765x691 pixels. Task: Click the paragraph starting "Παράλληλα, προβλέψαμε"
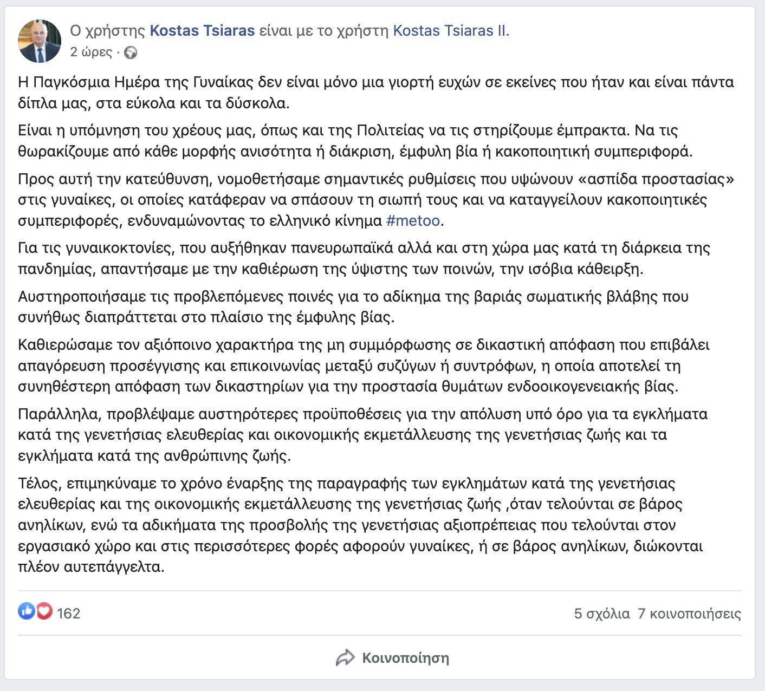(362, 435)
